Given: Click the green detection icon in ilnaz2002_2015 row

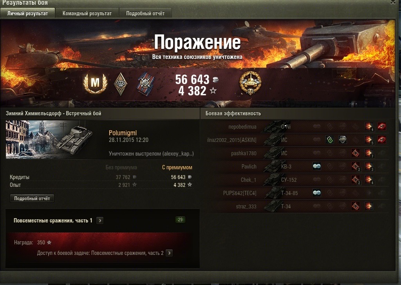Looking at the screenshot, I should click(330, 140).
